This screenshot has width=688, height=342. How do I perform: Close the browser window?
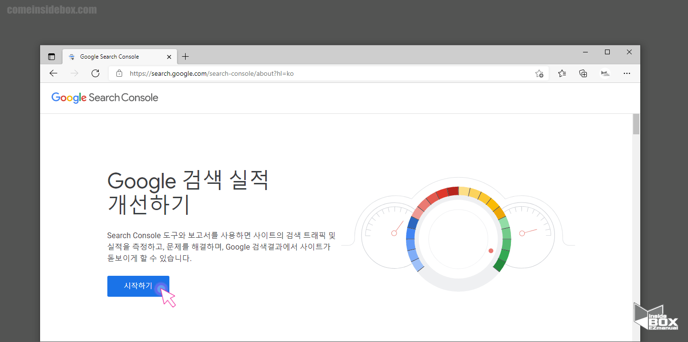tap(629, 52)
